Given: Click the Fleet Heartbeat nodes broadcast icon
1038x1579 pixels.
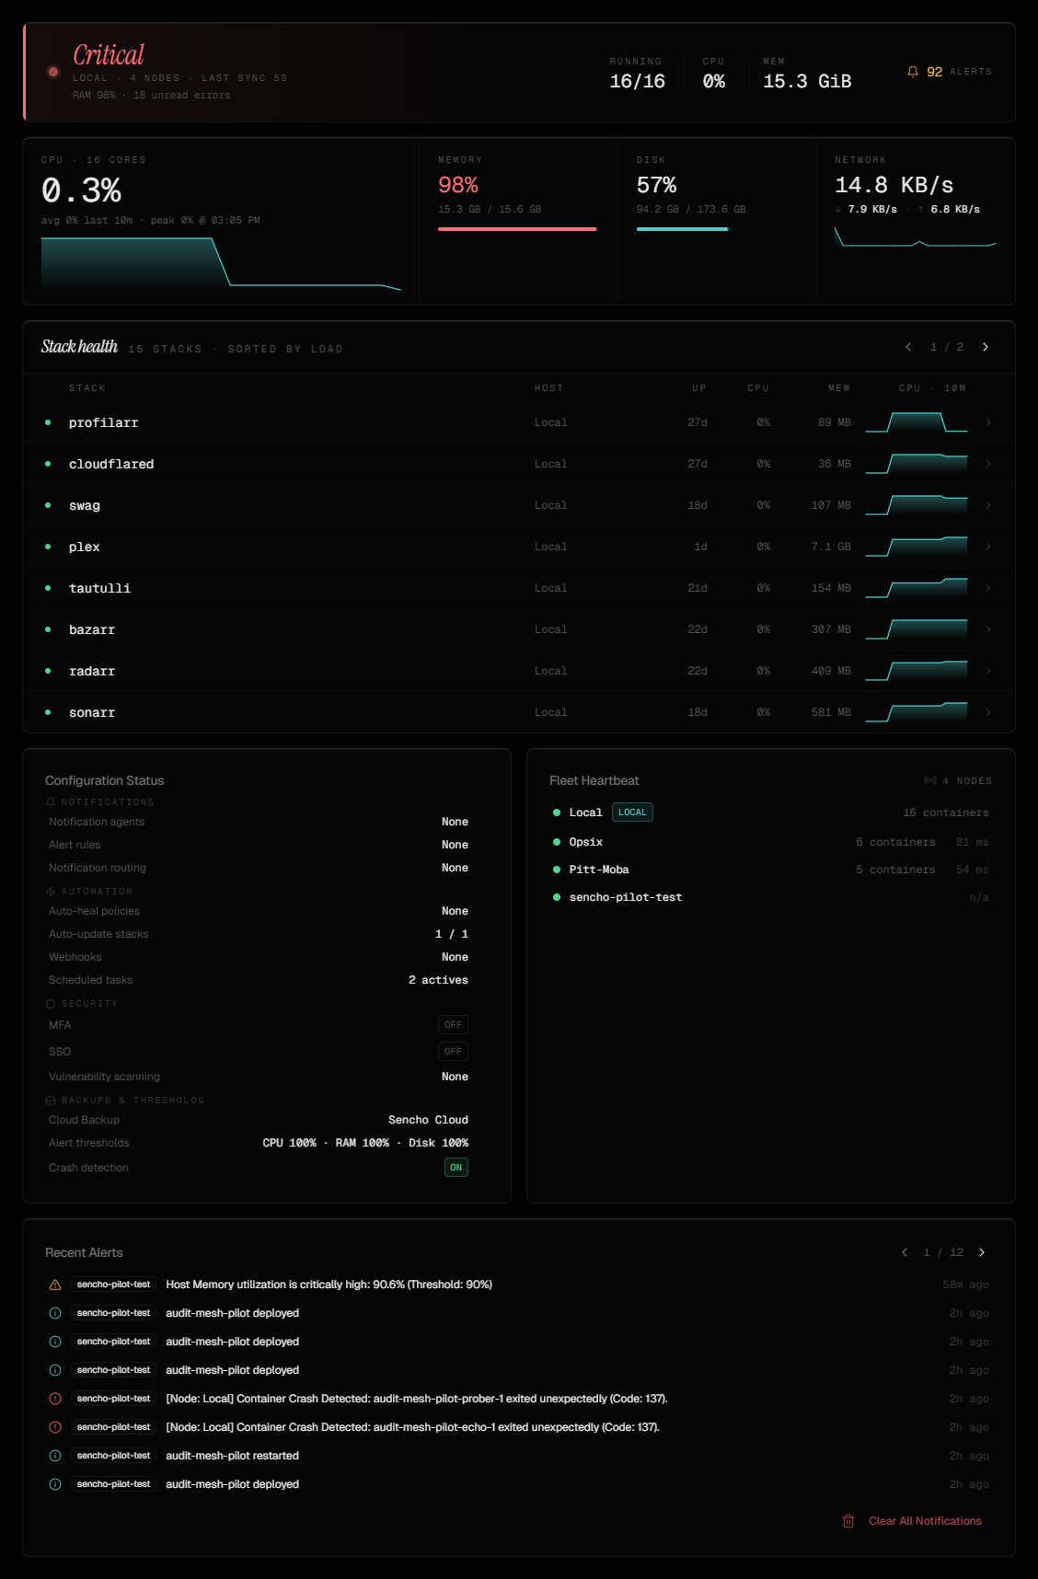Looking at the screenshot, I should coord(930,780).
